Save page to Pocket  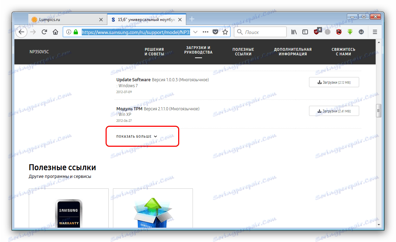pyautogui.click(x=215, y=32)
